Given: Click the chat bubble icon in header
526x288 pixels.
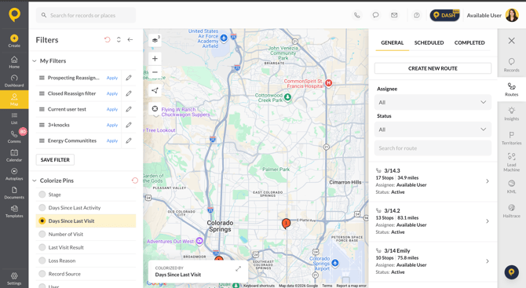Looking at the screenshot, I should (x=376, y=15).
